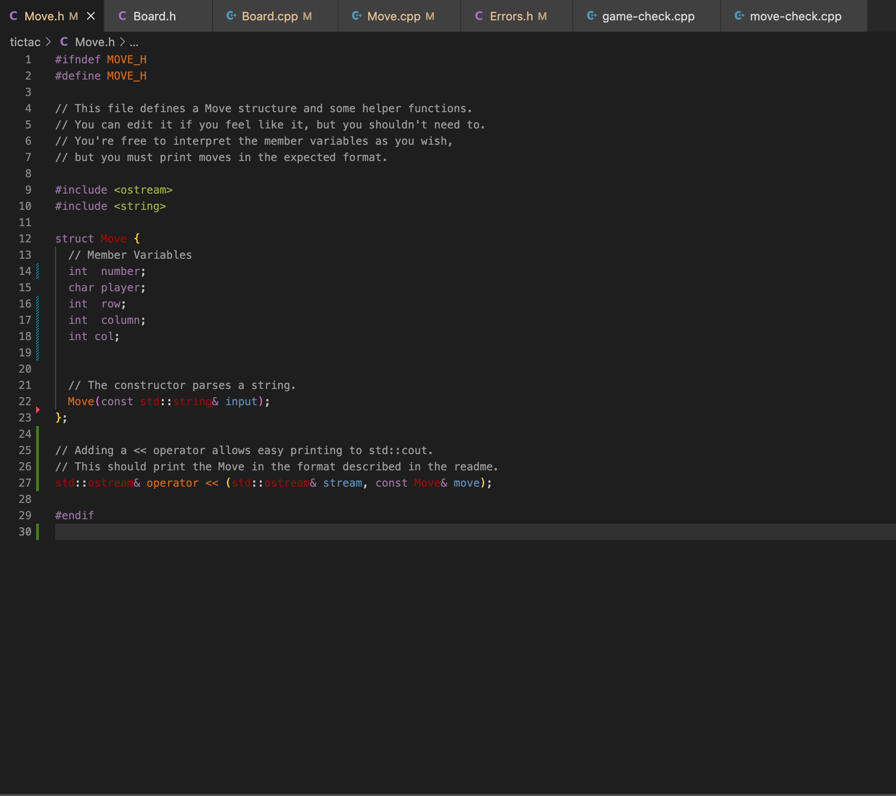Click the tictac breadcrumb folder
Viewport: 896px width, 796px height.
click(25, 42)
